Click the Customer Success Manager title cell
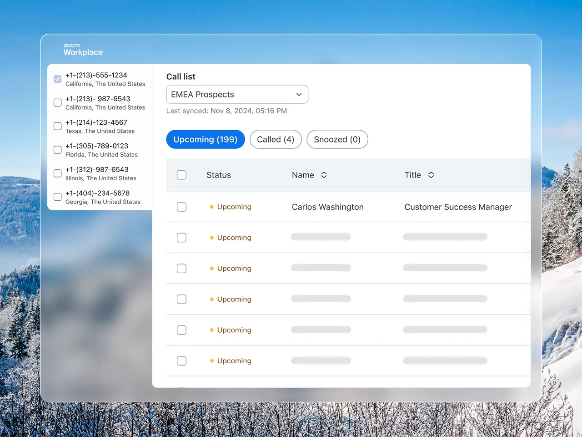This screenshot has height=437, width=582. pos(458,207)
